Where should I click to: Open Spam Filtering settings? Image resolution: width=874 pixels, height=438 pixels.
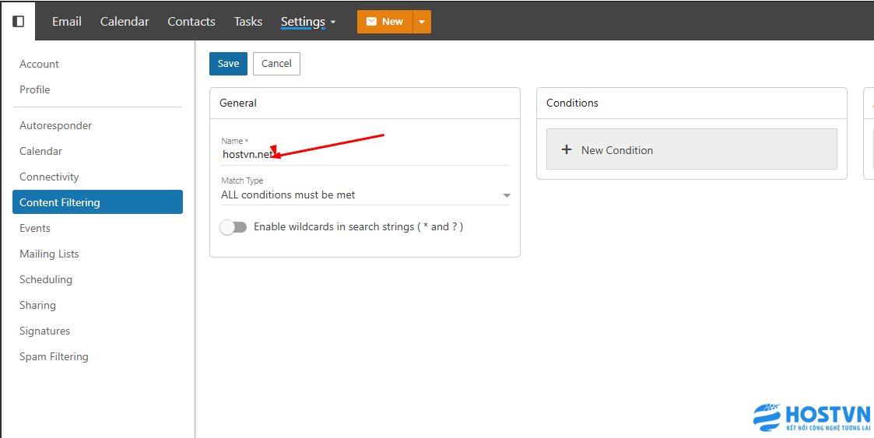[54, 356]
